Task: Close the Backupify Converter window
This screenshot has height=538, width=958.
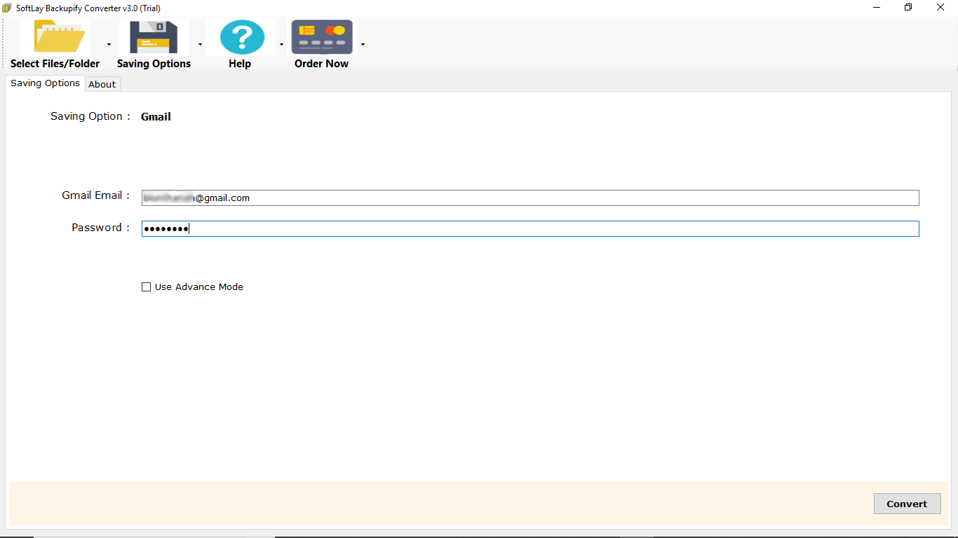Action: [940, 8]
